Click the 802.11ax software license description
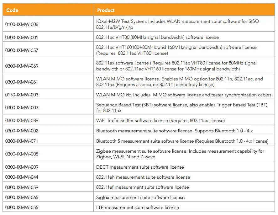 click(176, 66)
